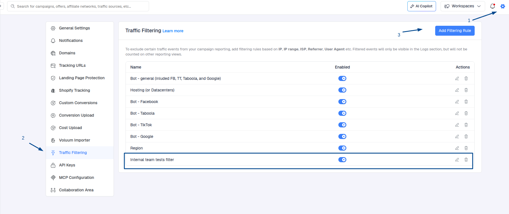509x214 pixels.
Task: Delete the Bot - Taboola rule
Action: [466, 113]
